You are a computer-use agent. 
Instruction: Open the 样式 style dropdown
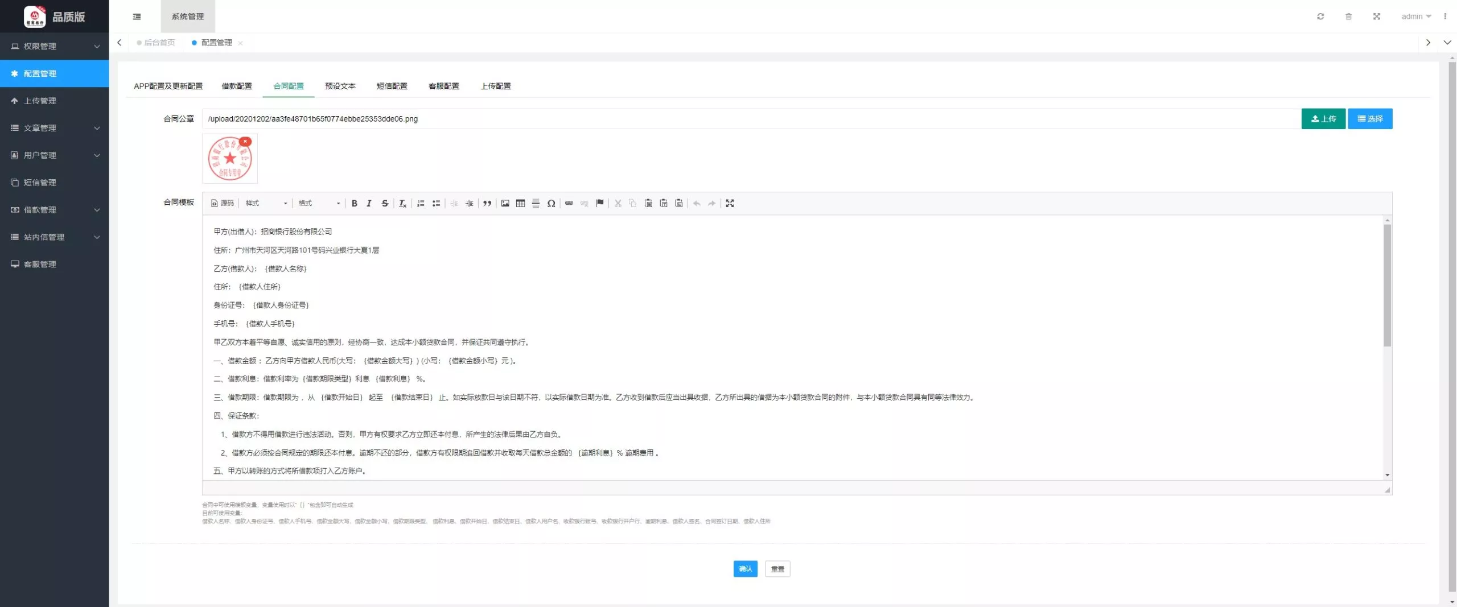pyautogui.click(x=266, y=203)
